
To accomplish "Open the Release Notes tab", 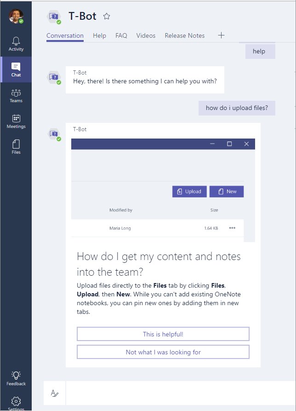I will pos(184,35).
